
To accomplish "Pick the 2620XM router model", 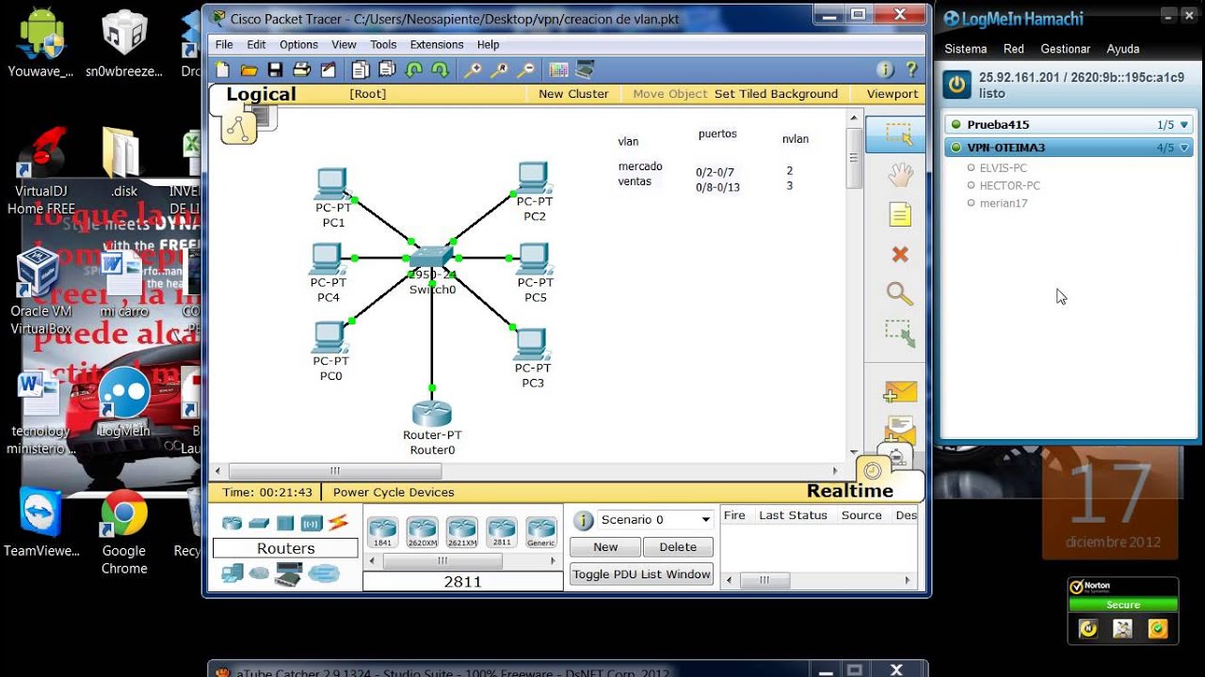I will (x=422, y=531).
